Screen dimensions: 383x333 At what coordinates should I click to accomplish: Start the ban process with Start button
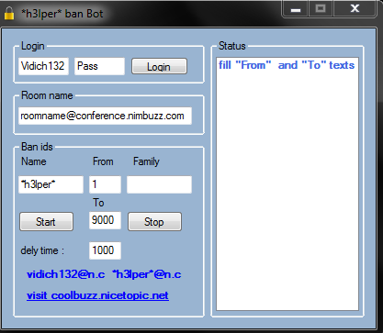pyautogui.click(x=46, y=222)
